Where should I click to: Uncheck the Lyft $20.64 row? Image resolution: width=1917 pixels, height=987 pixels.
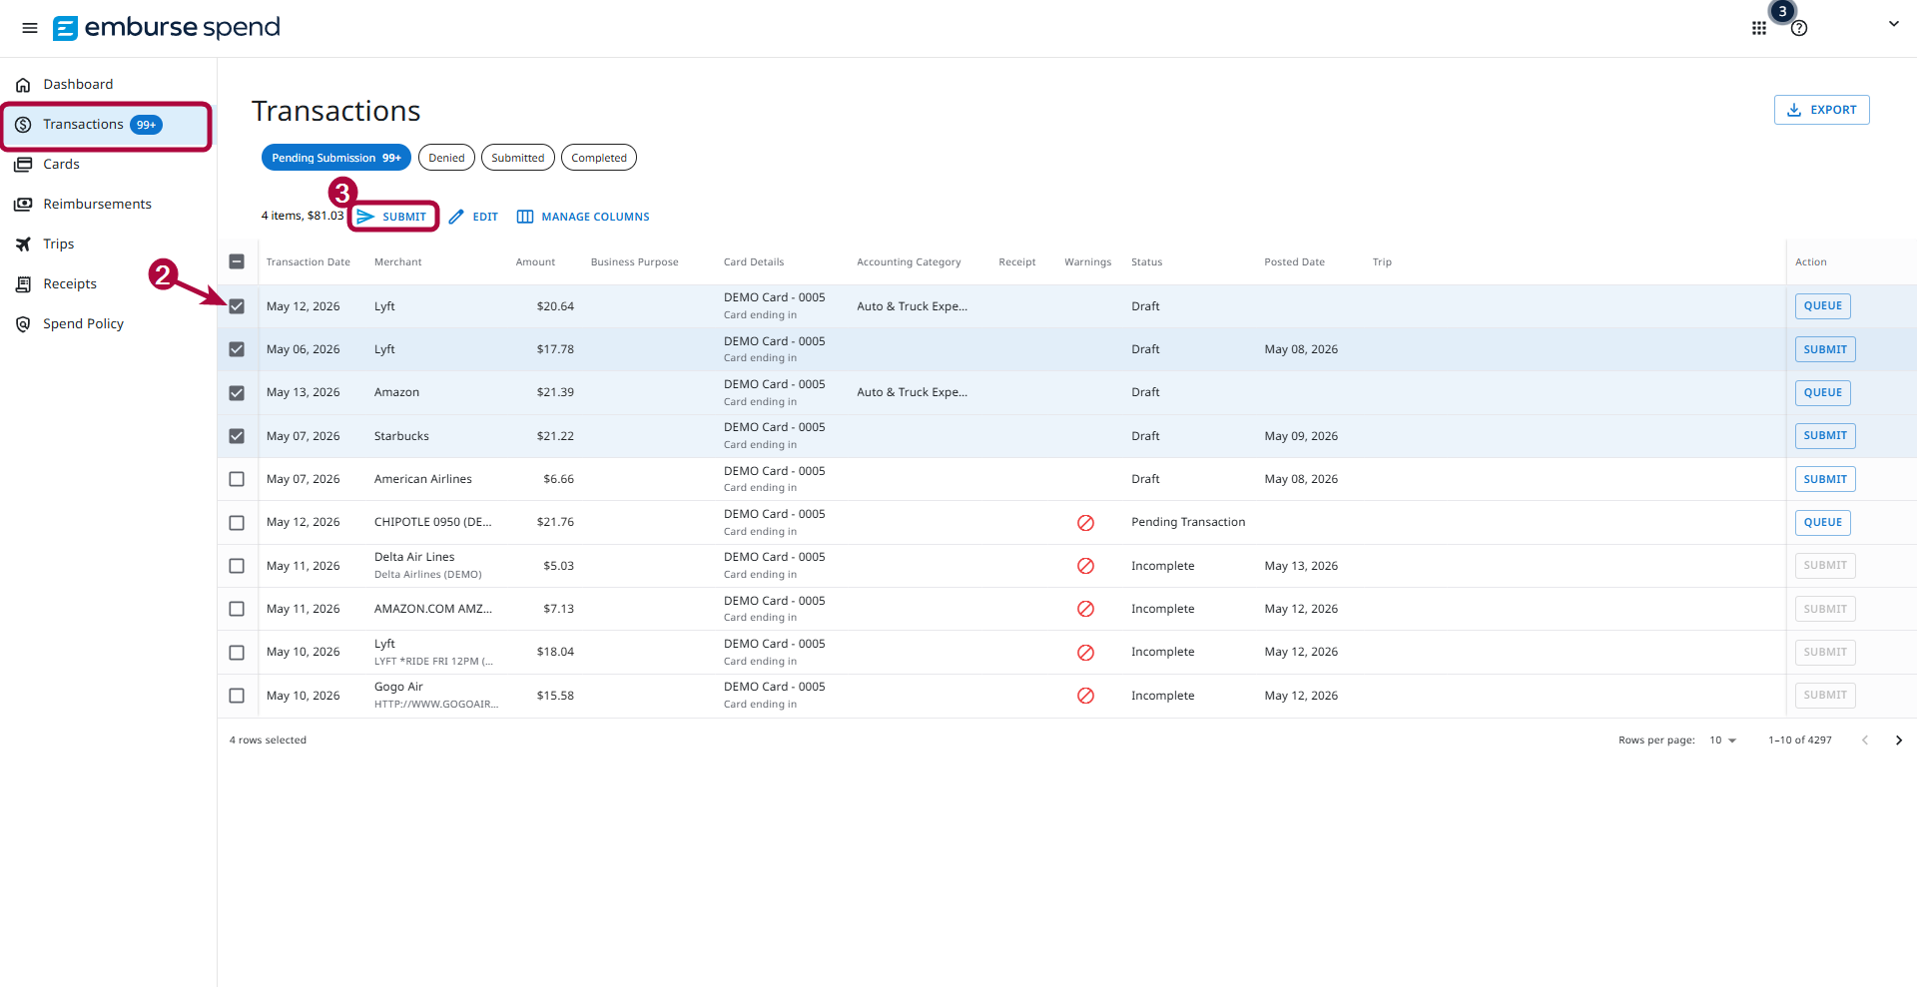(x=237, y=306)
